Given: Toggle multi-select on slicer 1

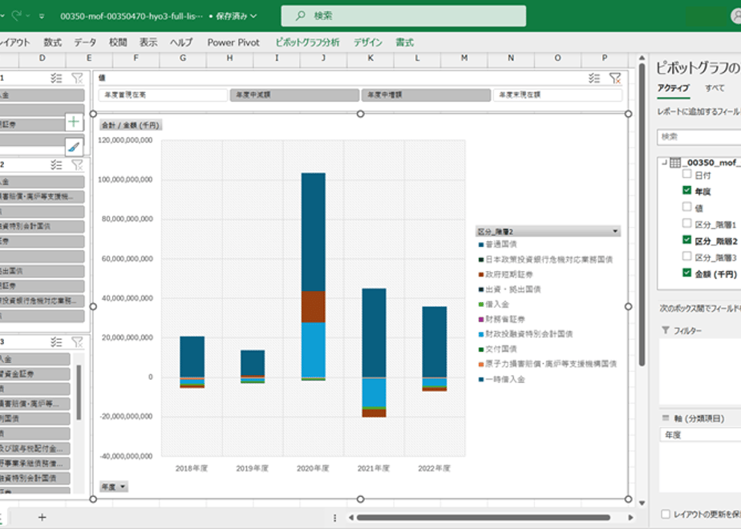Looking at the screenshot, I should tap(56, 79).
